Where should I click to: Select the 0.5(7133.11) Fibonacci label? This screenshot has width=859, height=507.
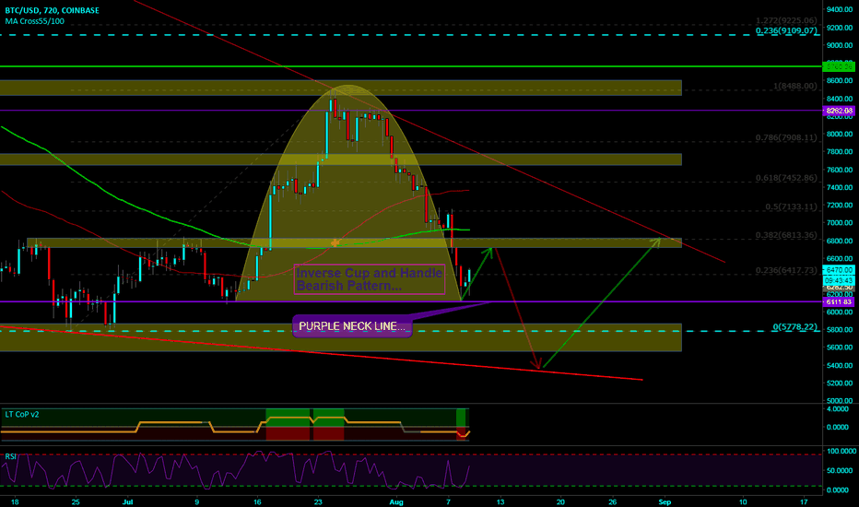click(791, 206)
